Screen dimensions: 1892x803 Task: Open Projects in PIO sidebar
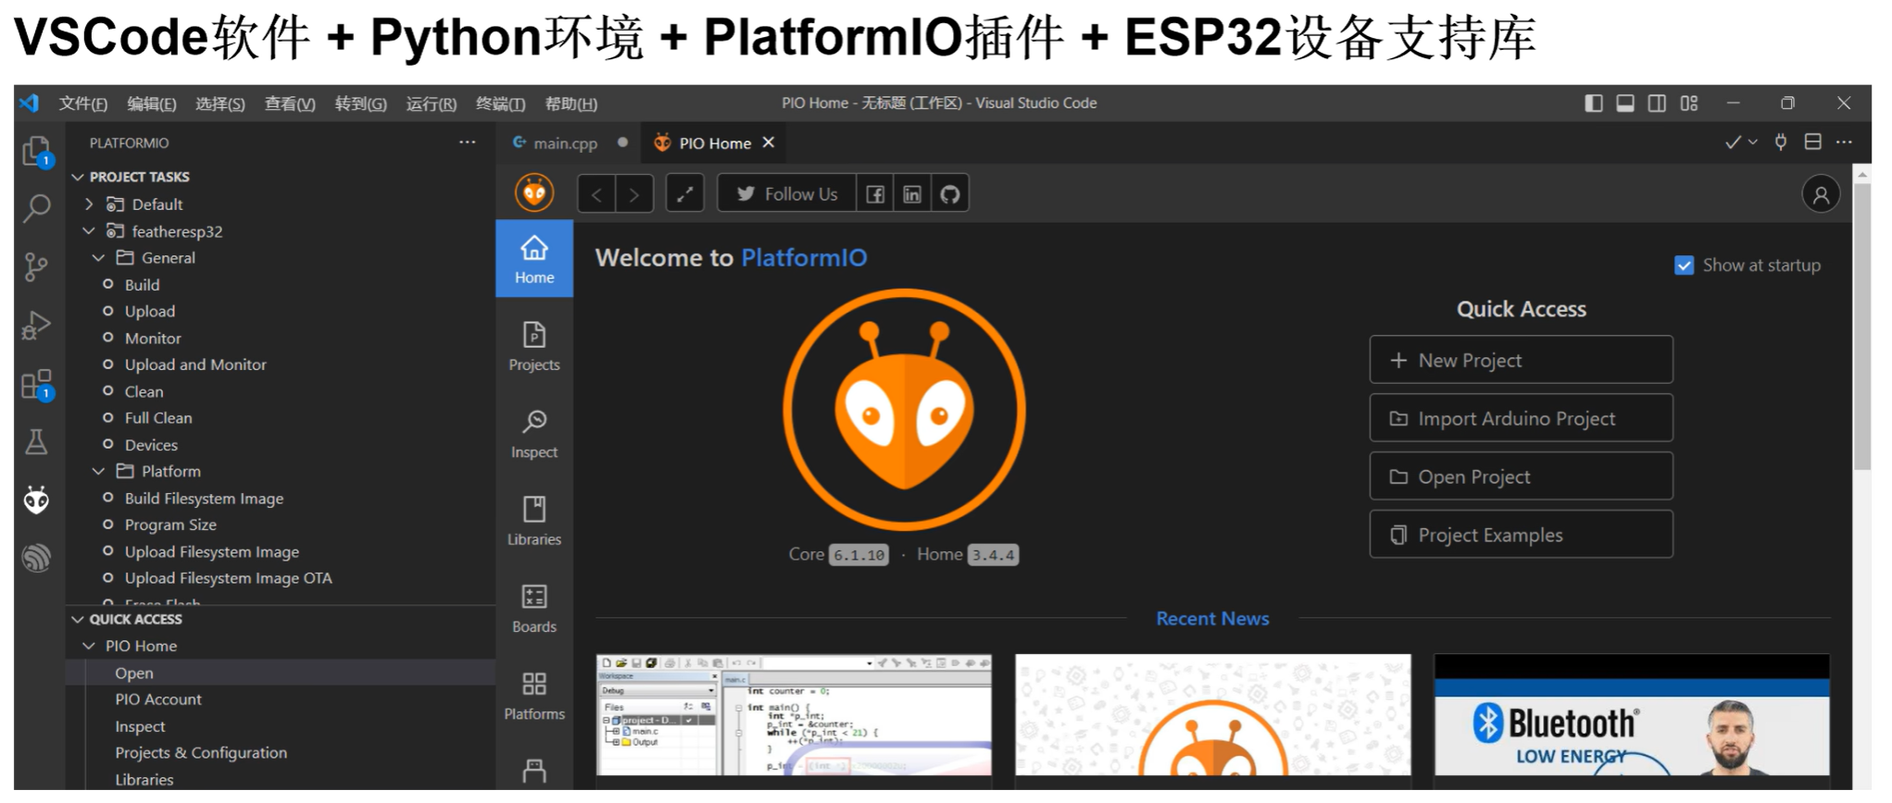click(534, 347)
